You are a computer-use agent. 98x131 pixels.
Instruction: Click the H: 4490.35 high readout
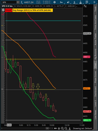coord(48,6)
